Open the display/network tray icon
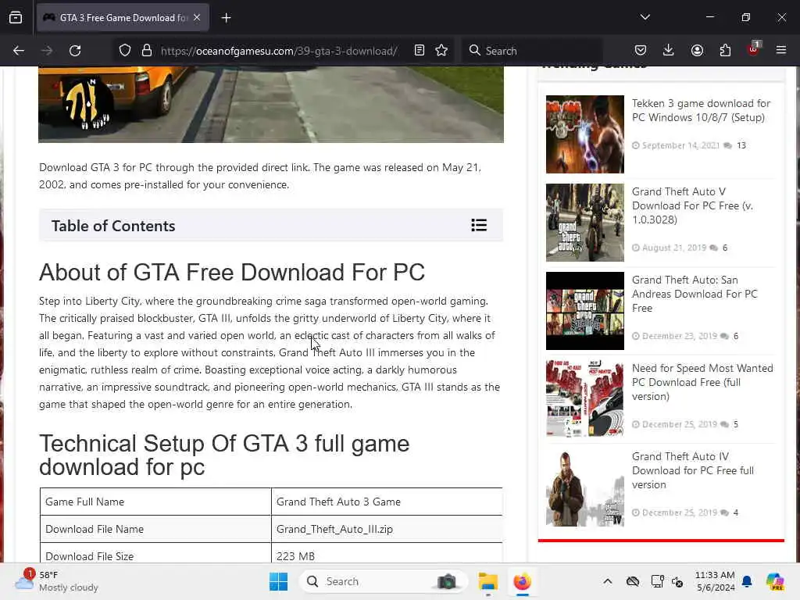This screenshot has width=800, height=600. [657, 581]
